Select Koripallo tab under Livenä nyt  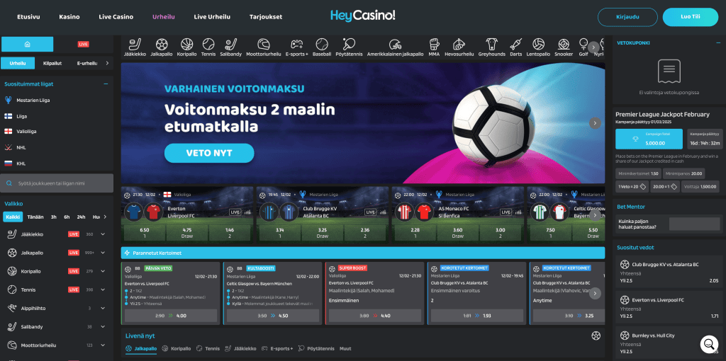(x=176, y=348)
